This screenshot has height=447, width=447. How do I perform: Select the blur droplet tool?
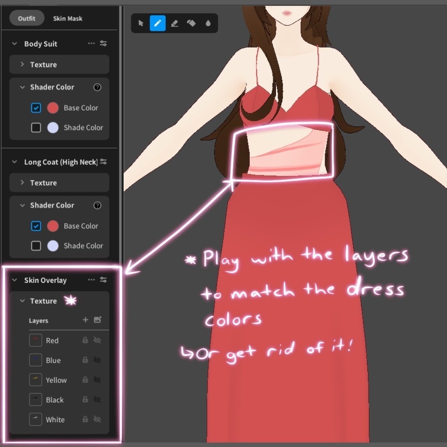(208, 23)
